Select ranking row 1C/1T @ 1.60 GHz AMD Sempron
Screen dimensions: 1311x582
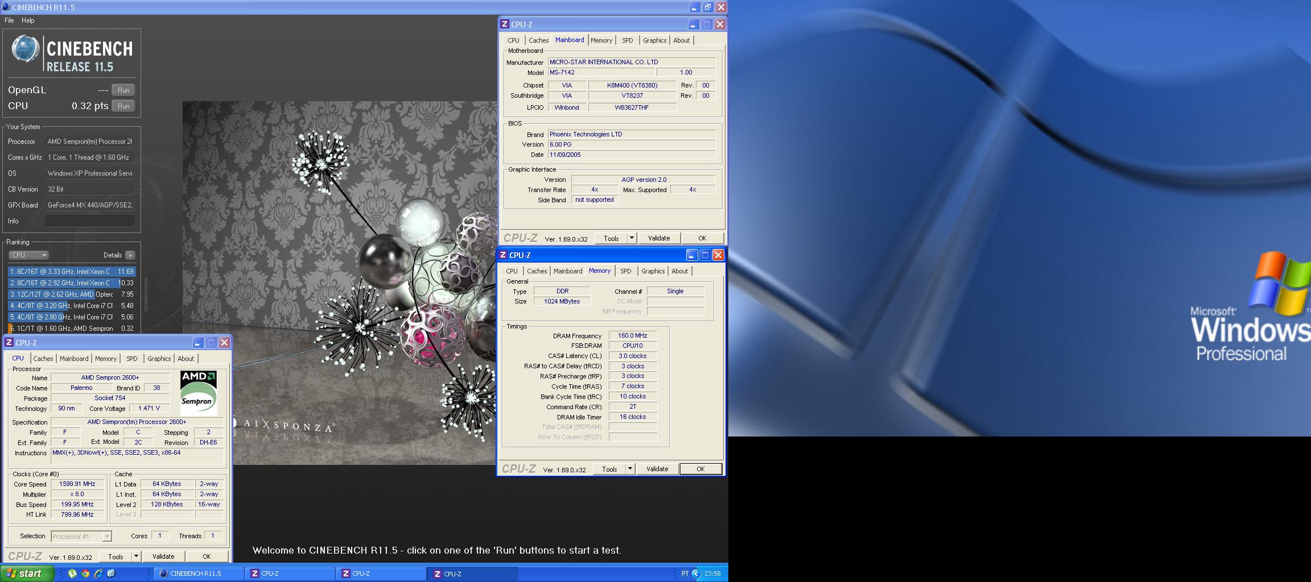(x=72, y=329)
